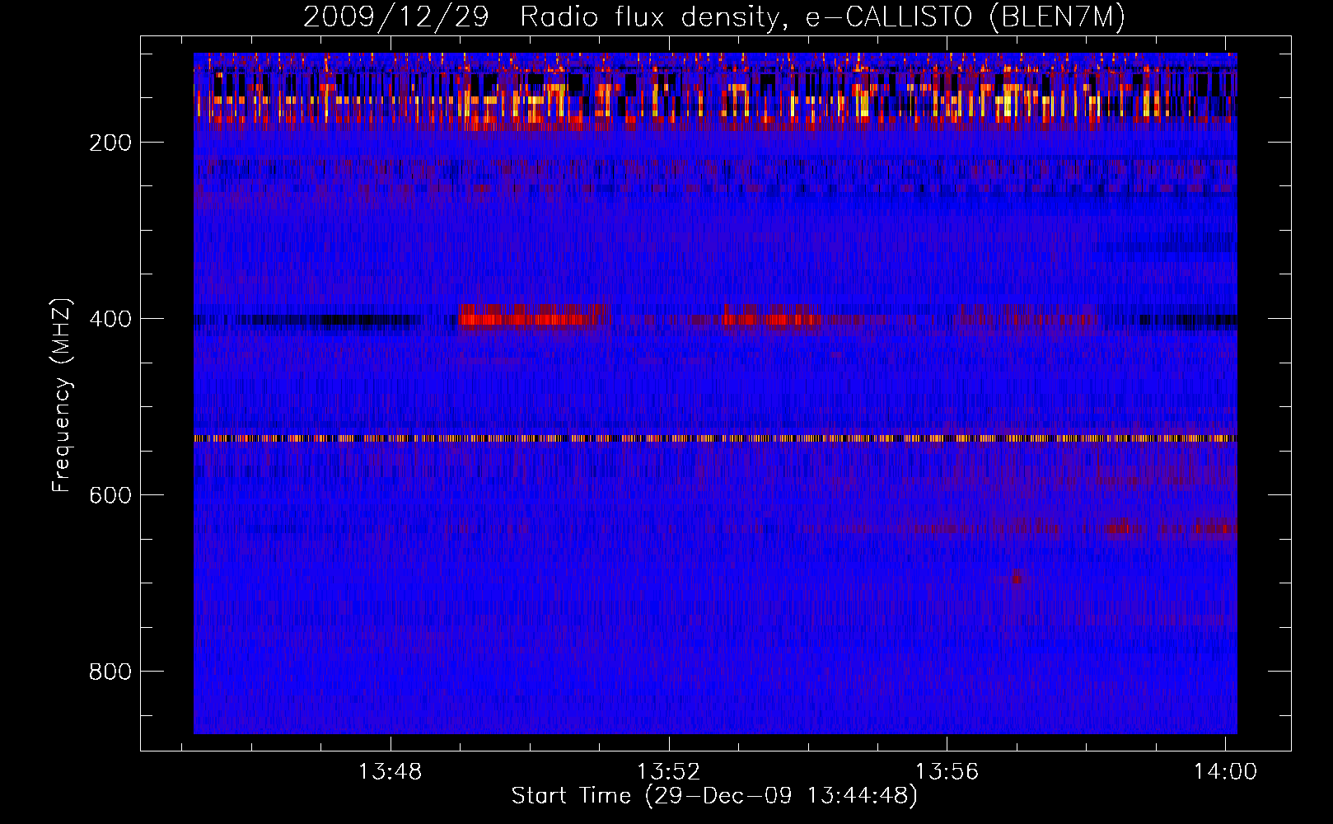Select the 800 frequency tick label
Image resolution: width=1333 pixels, height=824 pixels.
[110, 672]
